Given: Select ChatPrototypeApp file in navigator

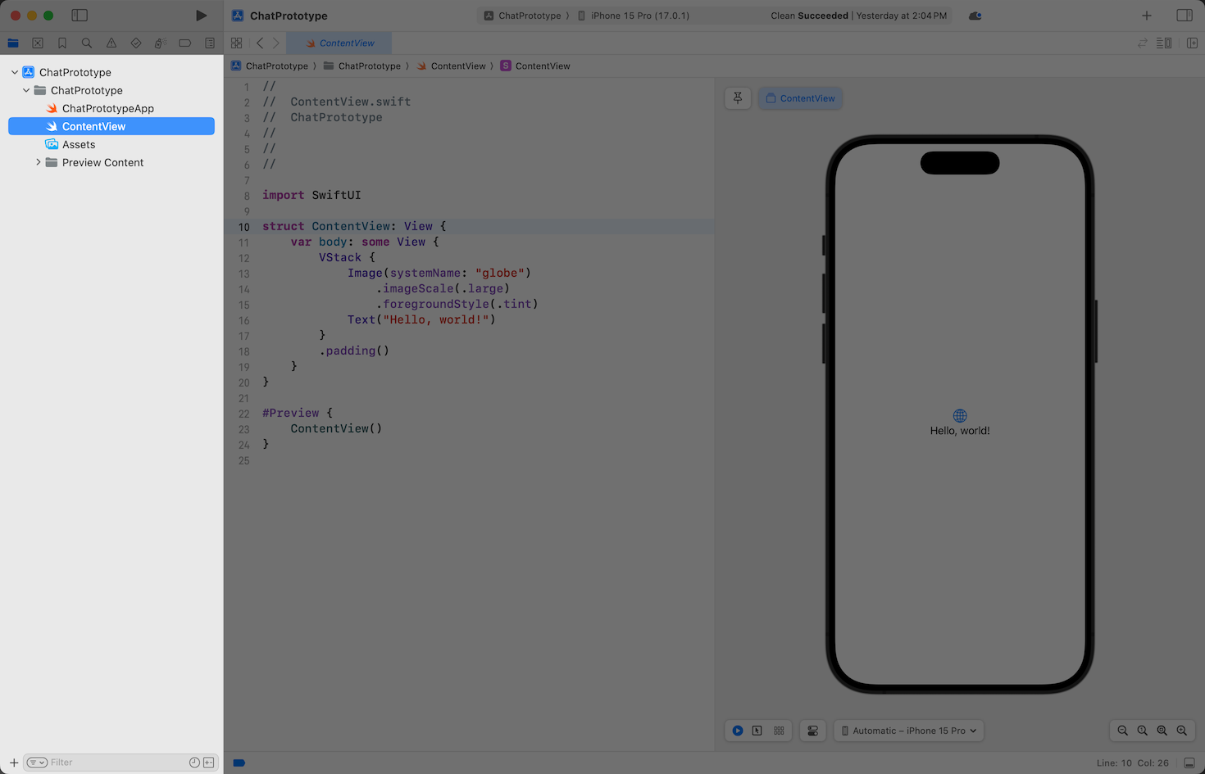Looking at the screenshot, I should (x=107, y=108).
